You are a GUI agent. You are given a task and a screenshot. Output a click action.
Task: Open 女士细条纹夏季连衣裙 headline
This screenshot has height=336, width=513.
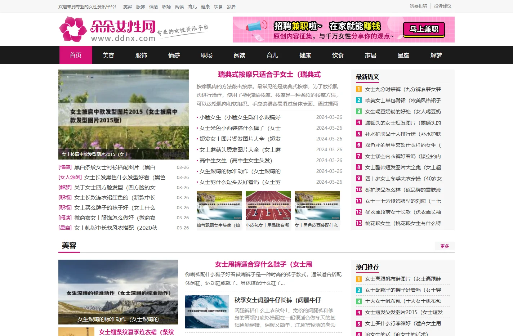point(137,332)
